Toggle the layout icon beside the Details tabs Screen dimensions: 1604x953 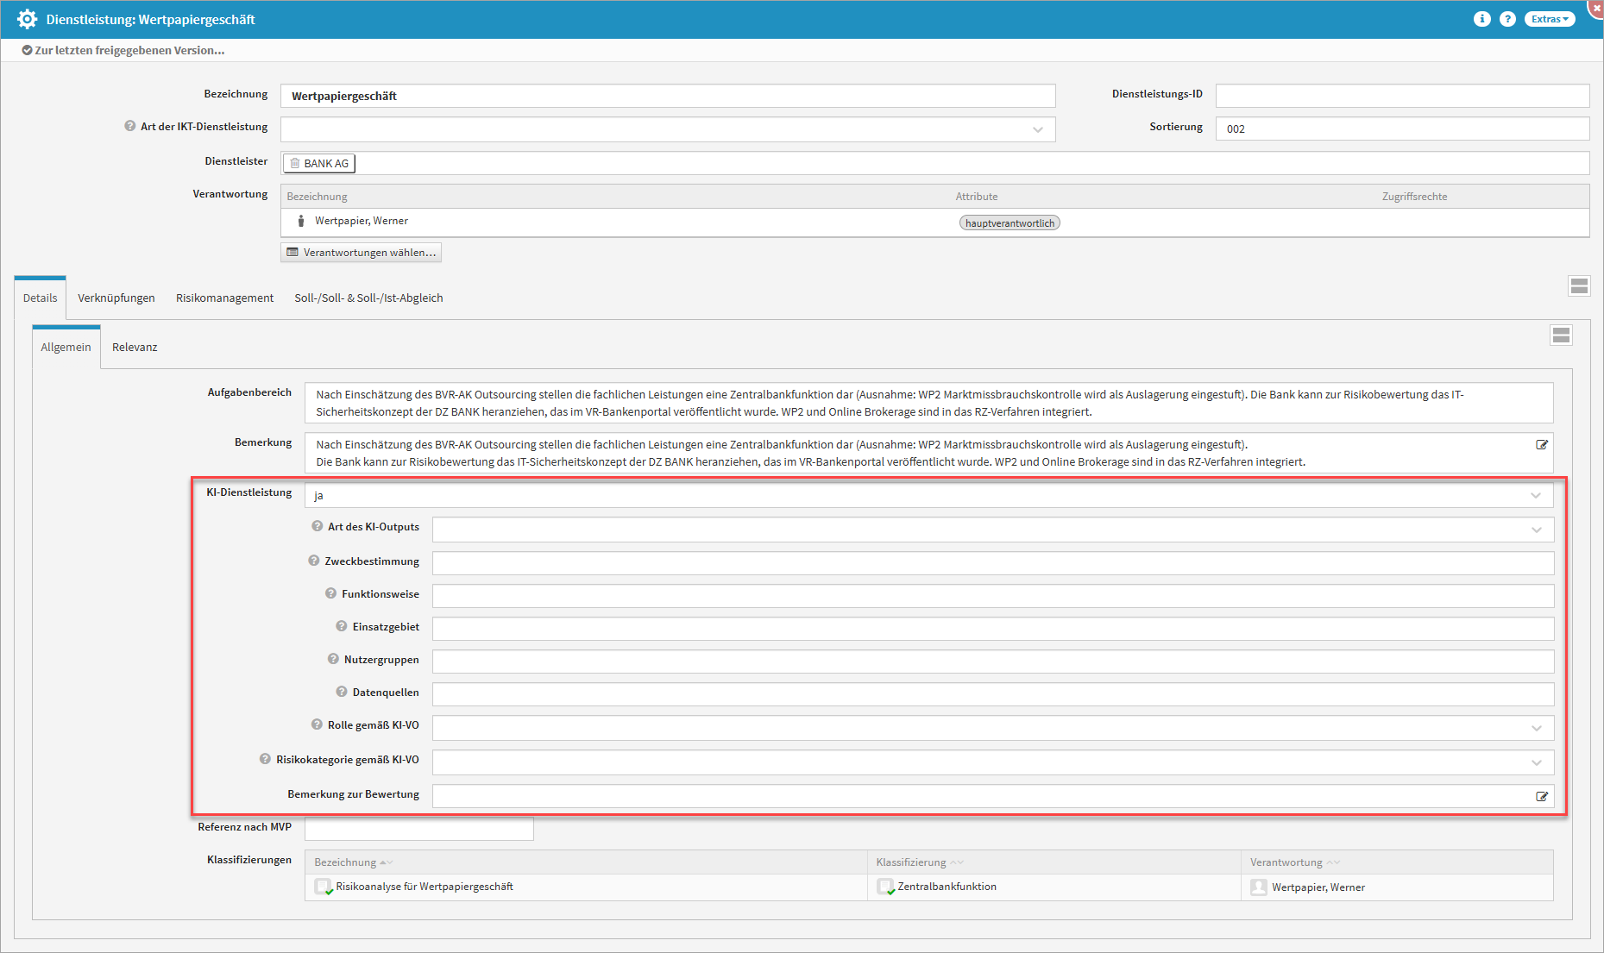(1579, 286)
